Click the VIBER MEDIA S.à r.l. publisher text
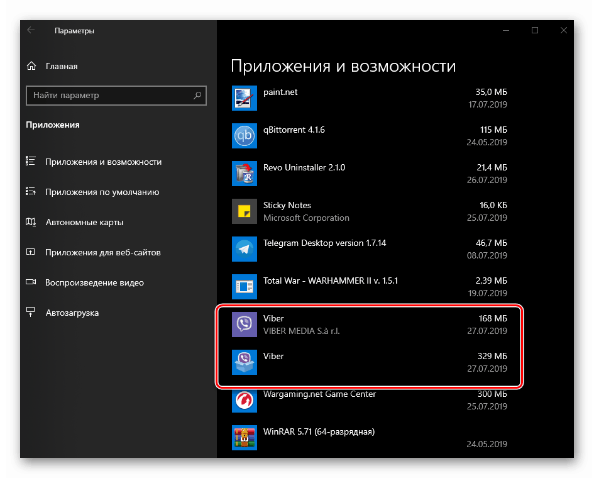 click(x=302, y=331)
